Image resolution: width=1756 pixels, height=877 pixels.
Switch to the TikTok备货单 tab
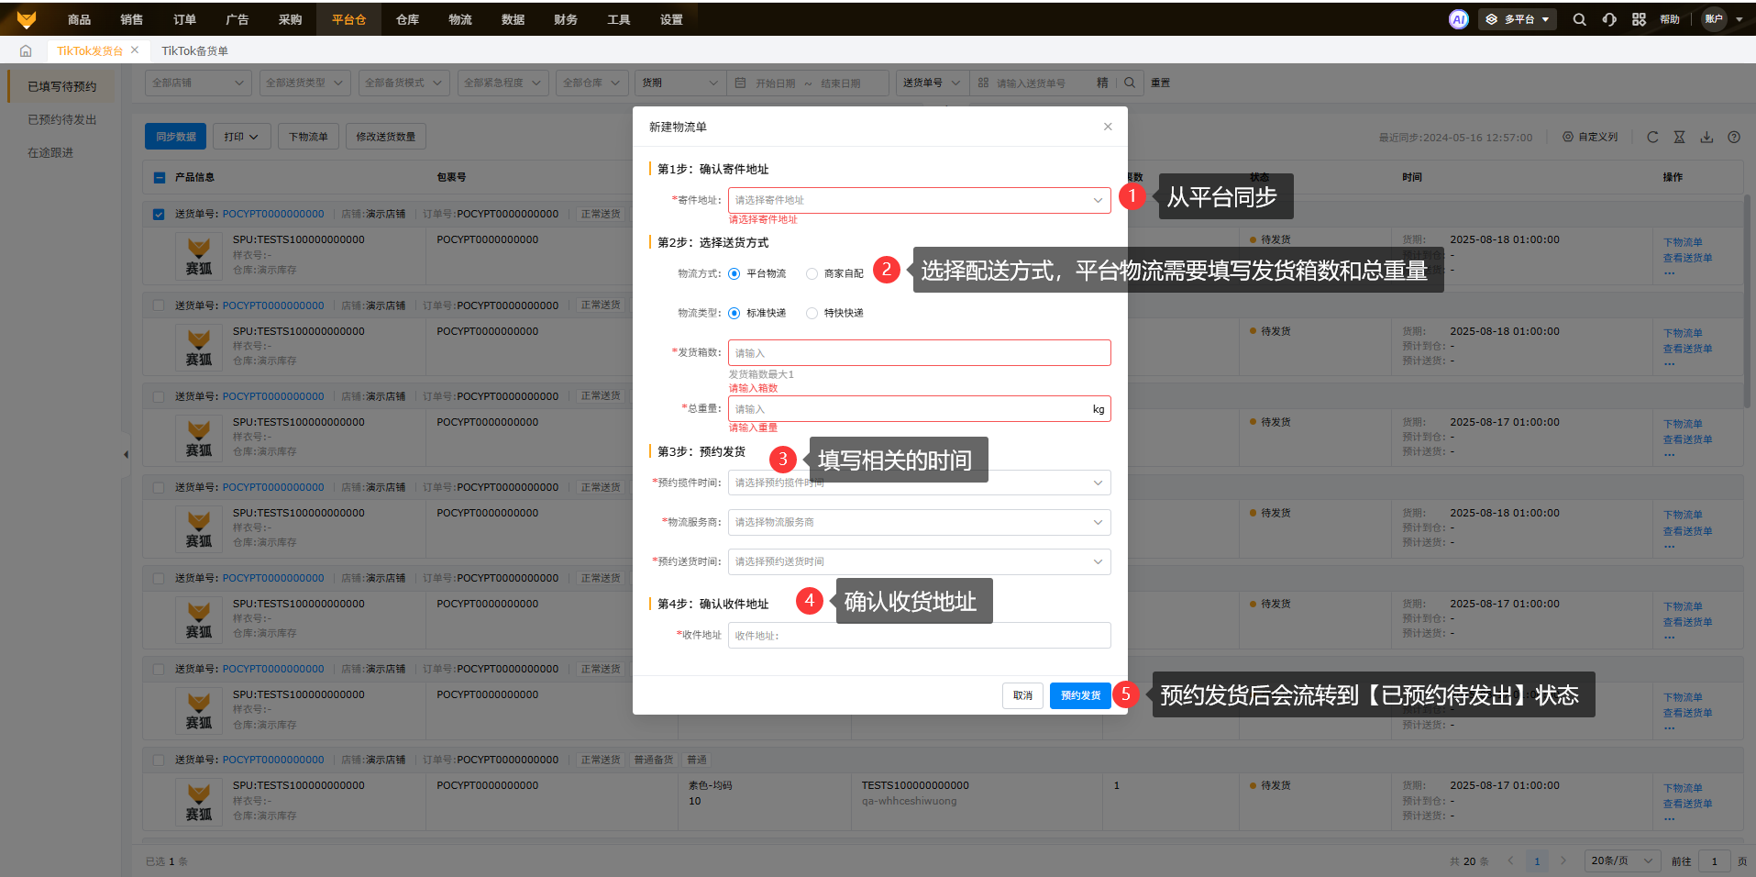(194, 51)
